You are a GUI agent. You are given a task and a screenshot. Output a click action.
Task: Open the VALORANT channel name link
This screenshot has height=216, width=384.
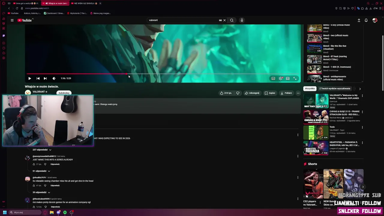point(39,92)
